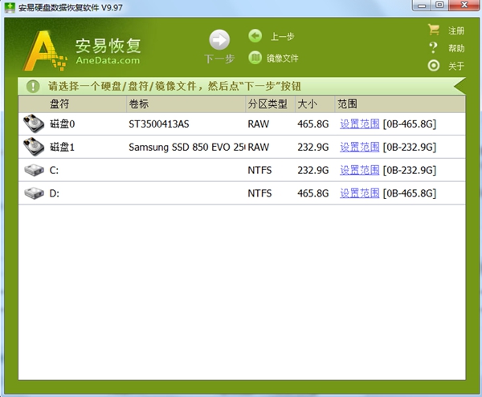Click the register (注册) shopping cart icon
The image size is (482, 397).
434,30
